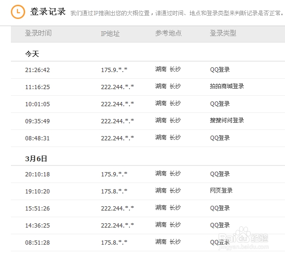285x257 pixels.
Task: Select the 11:16:25 login time
Action: [x=37, y=87]
